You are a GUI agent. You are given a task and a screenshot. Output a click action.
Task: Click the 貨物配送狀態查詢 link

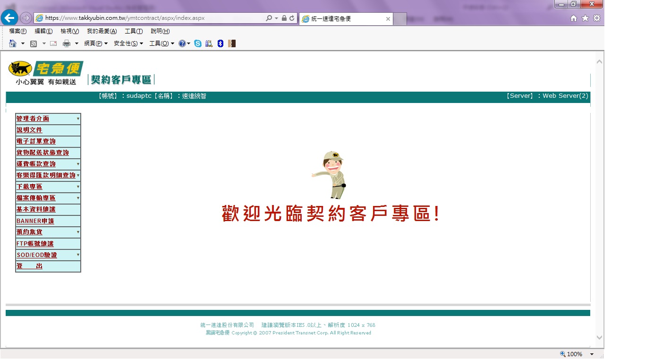pos(42,153)
